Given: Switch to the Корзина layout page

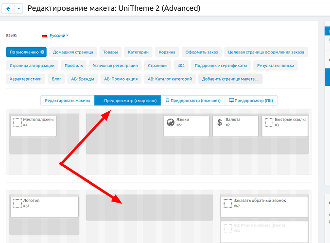Looking at the screenshot, I should tap(167, 52).
